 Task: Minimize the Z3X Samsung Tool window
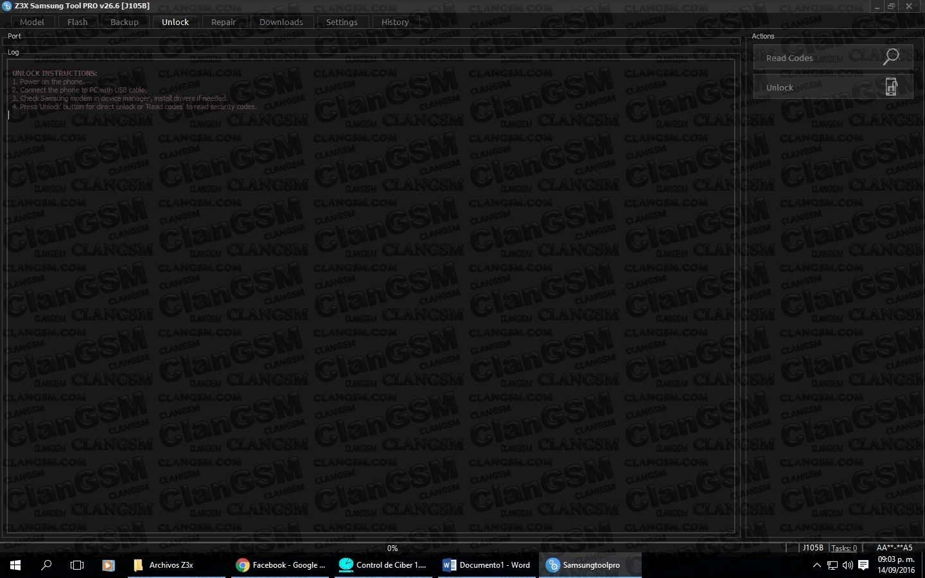click(877, 6)
